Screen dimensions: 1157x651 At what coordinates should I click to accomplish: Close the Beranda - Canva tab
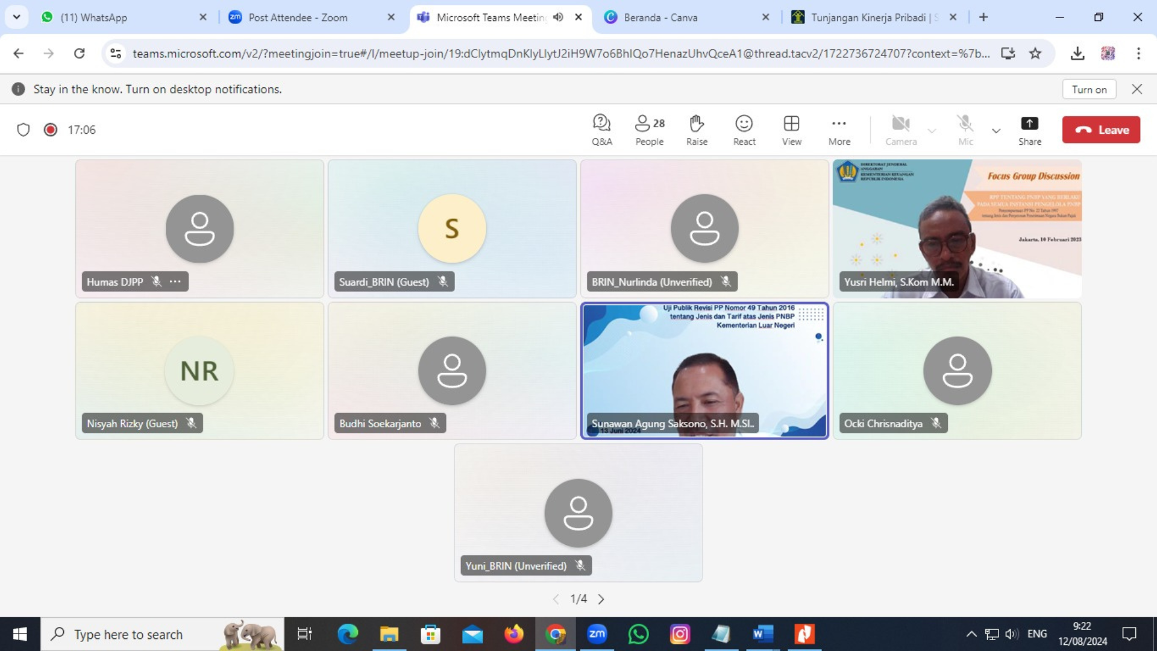coord(766,17)
